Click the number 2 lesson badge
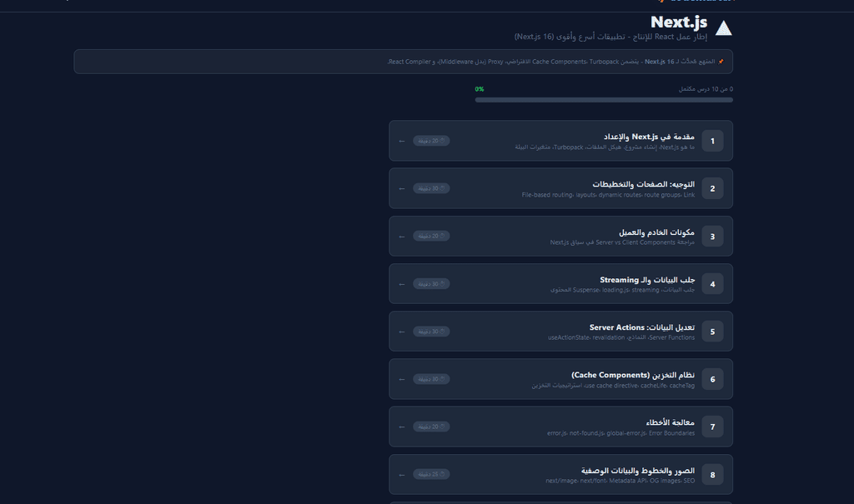This screenshot has width=854, height=504. [712, 188]
